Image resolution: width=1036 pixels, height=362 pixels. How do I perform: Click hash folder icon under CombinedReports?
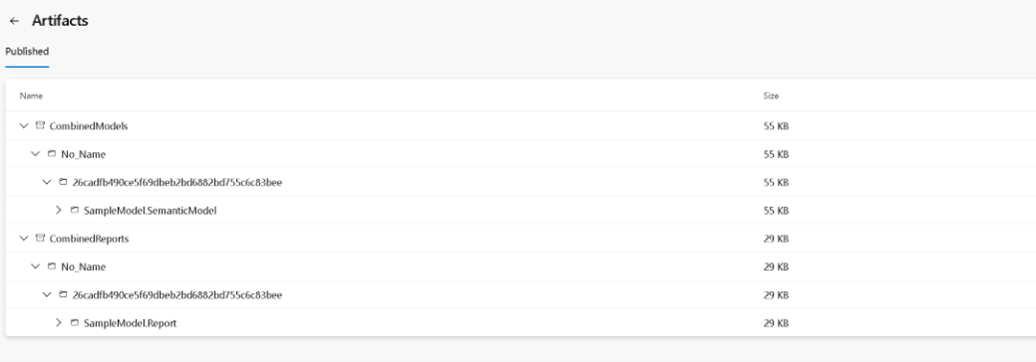pos(63,295)
